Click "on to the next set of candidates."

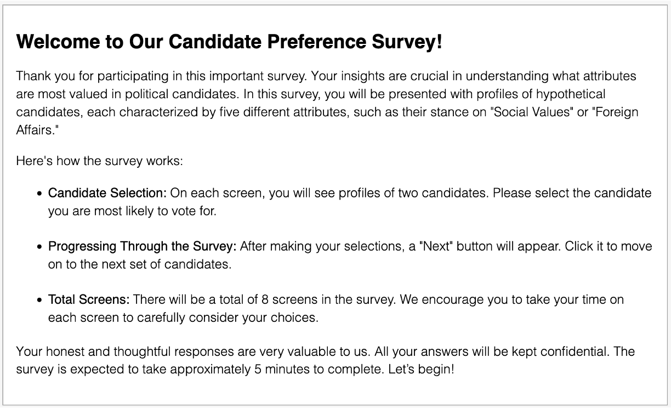[140, 264]
